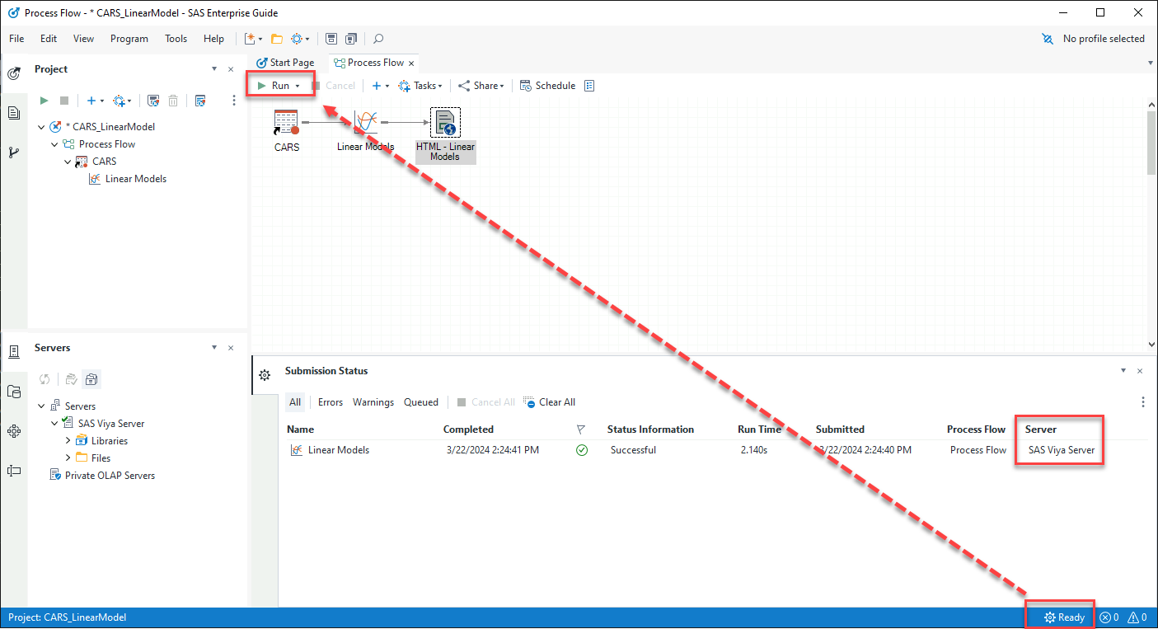Image resolution: width=1158 pixels, height=629 pixels.
Task: Click the search magnifier in the main toolbar
Action: pyautogui.click(x=378, y=39)
